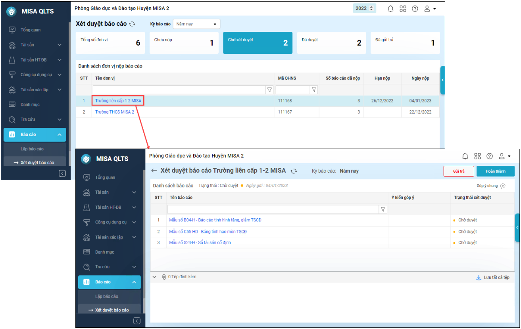Click the Hoàn thành button
The height and width of the screenshot is (329, 521).
click(496, 171)
